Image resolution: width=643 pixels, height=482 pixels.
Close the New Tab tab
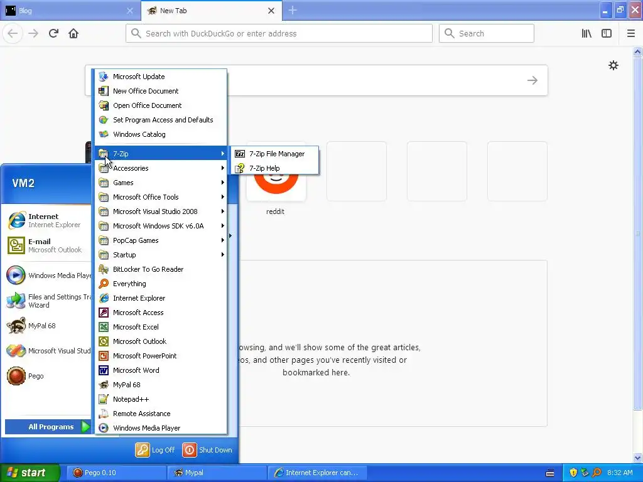pos(271,11)
